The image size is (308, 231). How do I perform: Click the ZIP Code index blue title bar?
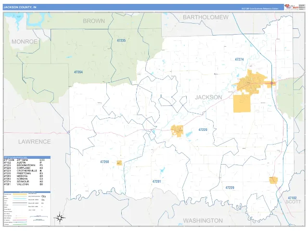[x=27, y=157]
